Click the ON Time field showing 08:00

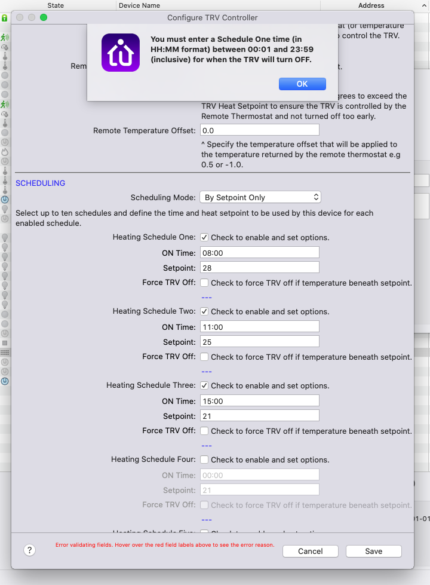(x=260, y=253)
